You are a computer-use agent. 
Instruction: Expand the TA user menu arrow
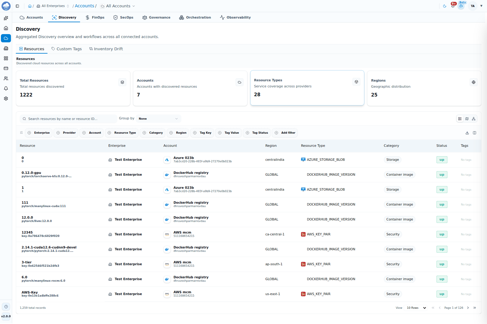pyautogui.click(x=481, y=6)
